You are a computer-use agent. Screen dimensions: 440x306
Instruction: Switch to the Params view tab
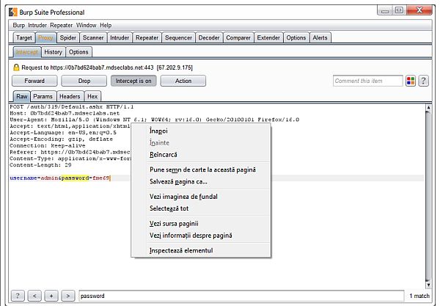click(x=43, y=96)
